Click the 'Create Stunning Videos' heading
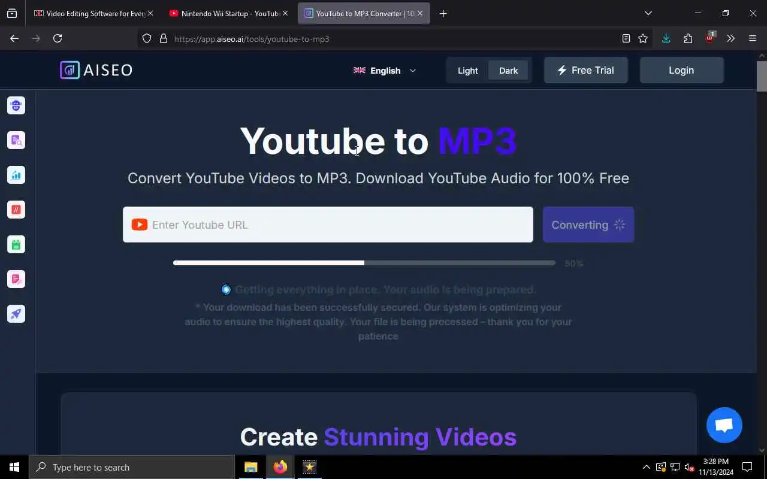Viewport: 767px width, 479px height. [378, 437]
